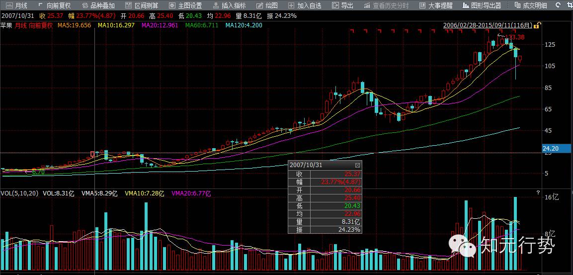
Task: Toggle 大事提醒 event reminders
Action: click(436, 5)
